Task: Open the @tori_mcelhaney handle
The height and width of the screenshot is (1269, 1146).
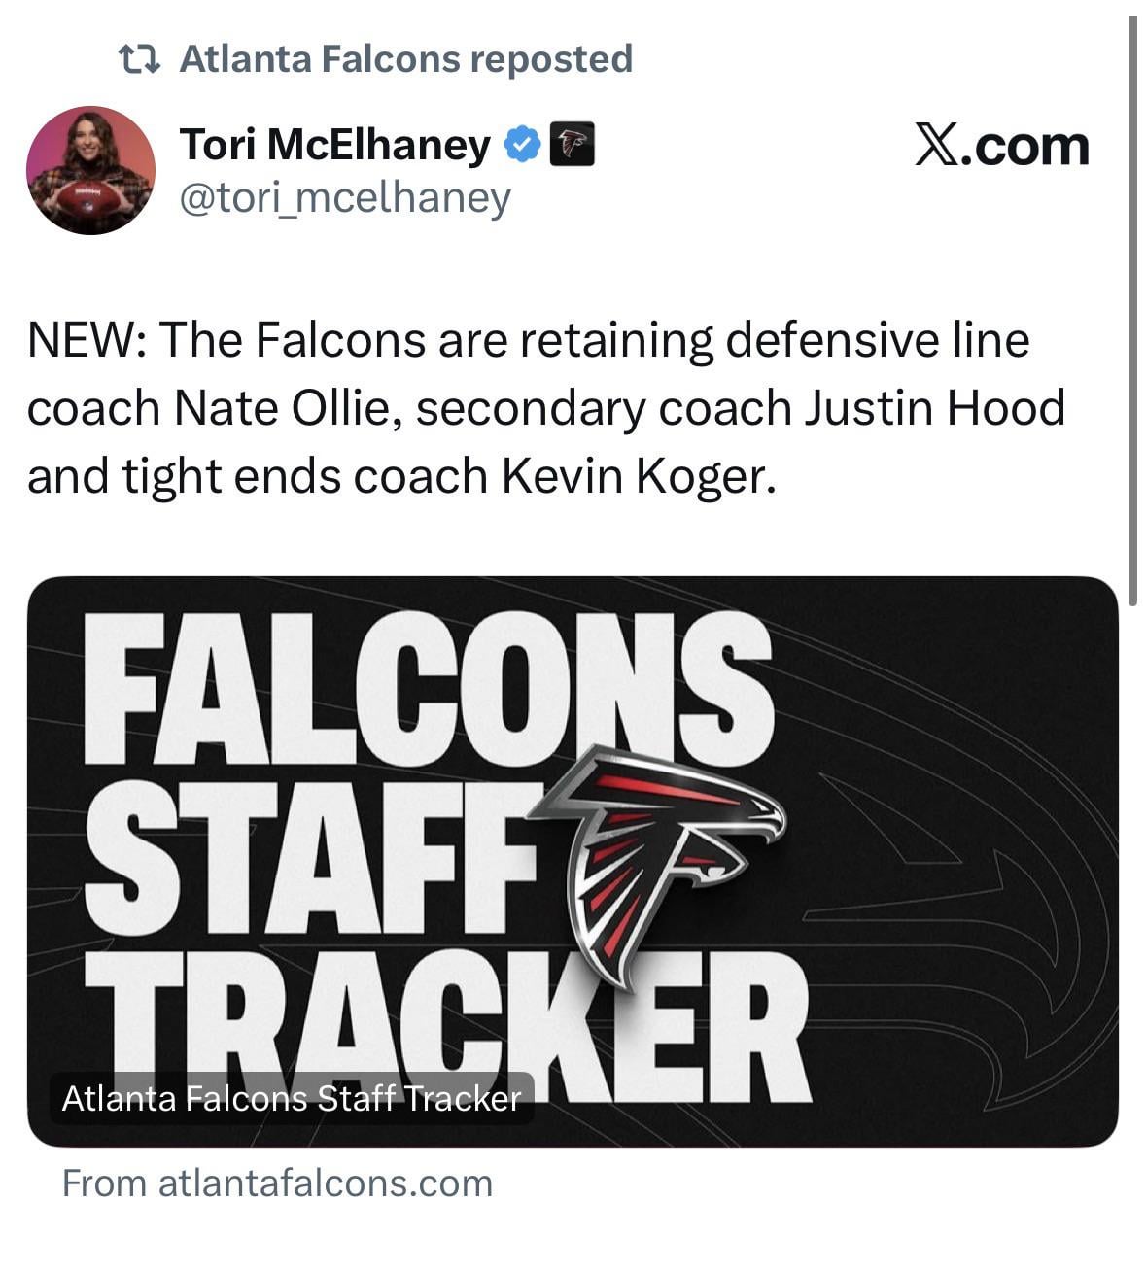Action: [x=345, y=197]
